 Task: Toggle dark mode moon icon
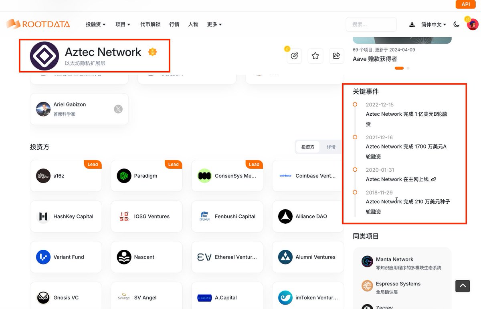point(456,24)
